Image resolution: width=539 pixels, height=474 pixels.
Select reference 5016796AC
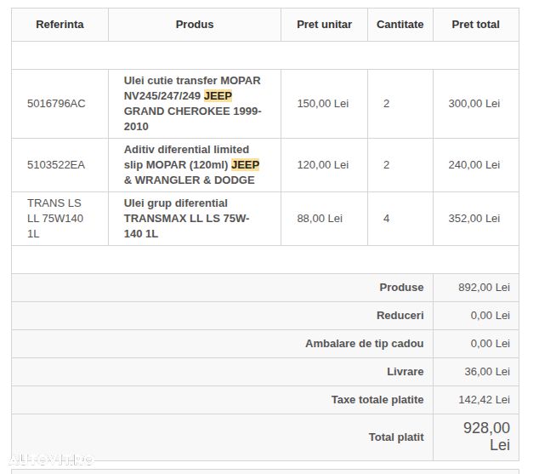(x=56, y=104)
